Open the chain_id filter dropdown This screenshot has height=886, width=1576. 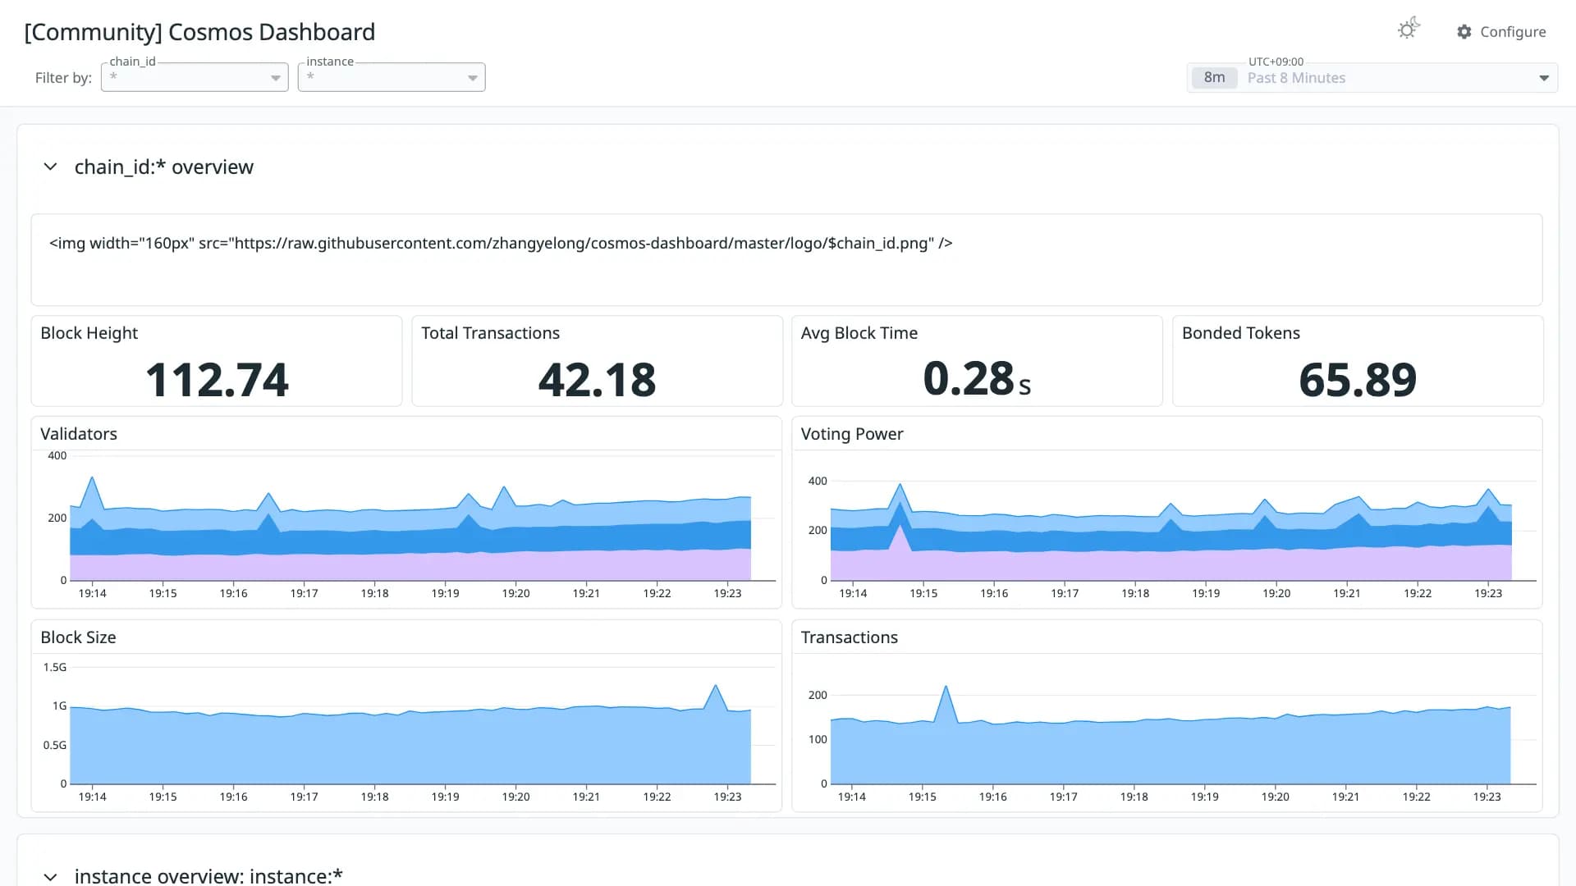[x=195, y=77]
